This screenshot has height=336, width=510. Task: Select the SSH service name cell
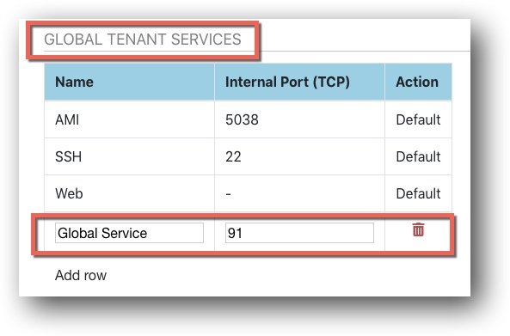click(x=130, y=156)
